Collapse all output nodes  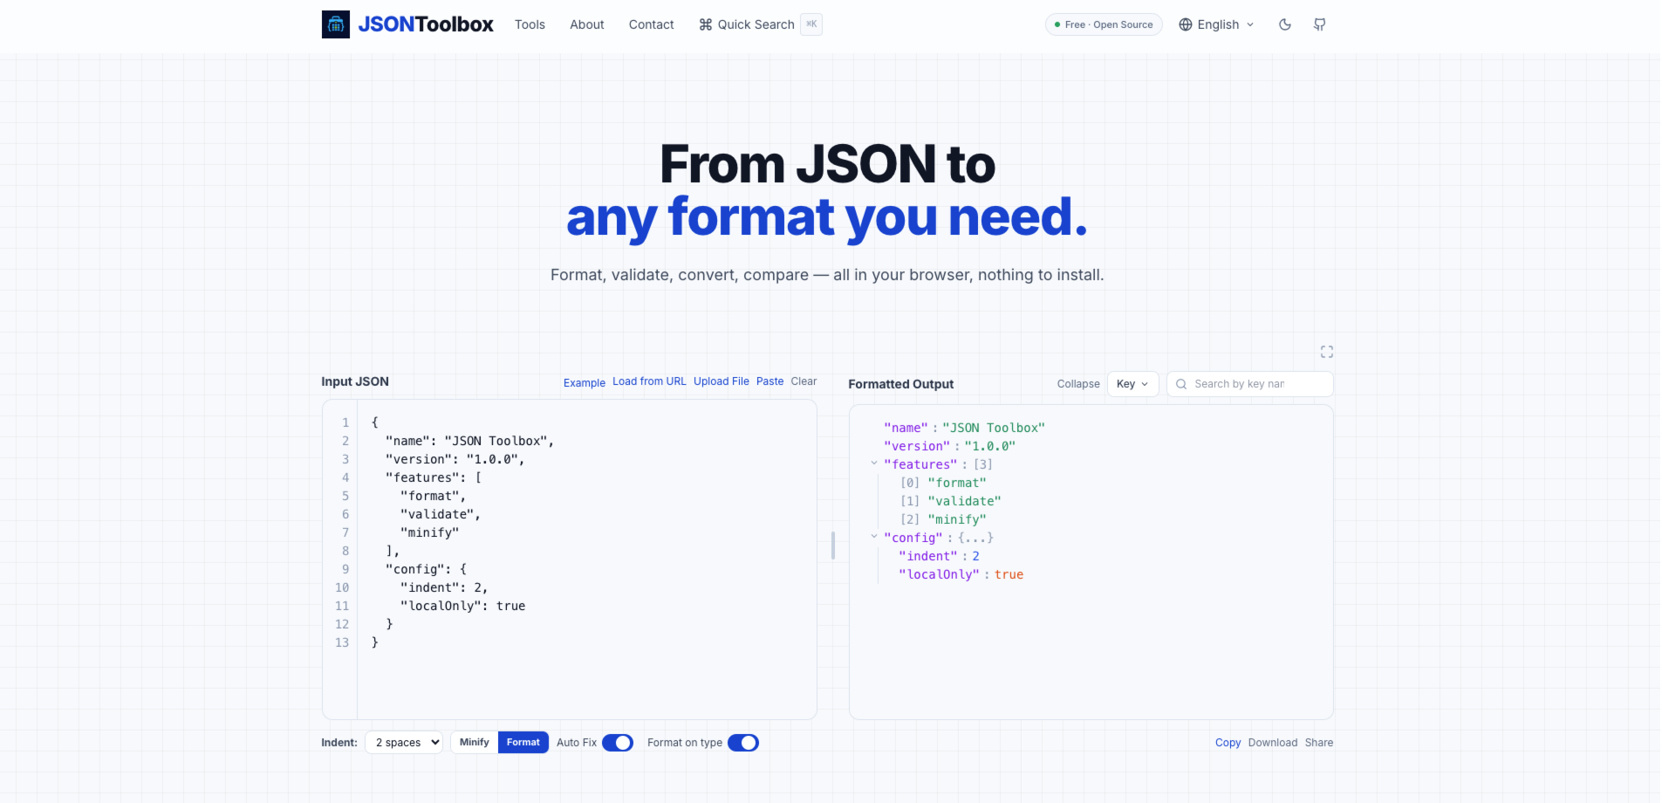point(1078,384)
